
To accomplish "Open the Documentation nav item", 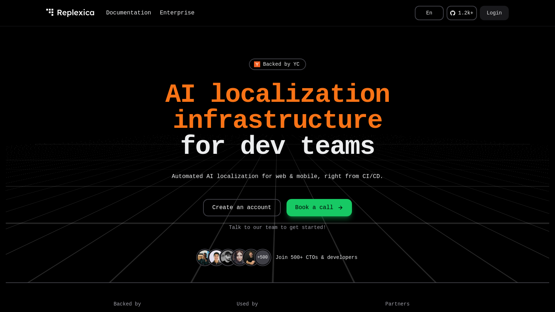I will (x=129, y=13).
